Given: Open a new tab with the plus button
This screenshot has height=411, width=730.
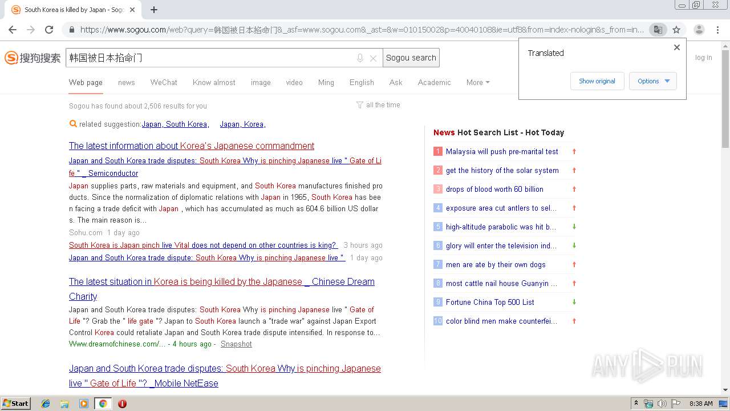Looking at the screenshot, I should [x=154, y=10].
